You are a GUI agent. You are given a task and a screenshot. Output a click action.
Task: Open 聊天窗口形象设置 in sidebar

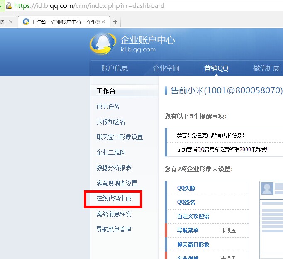tap(120, 137)
